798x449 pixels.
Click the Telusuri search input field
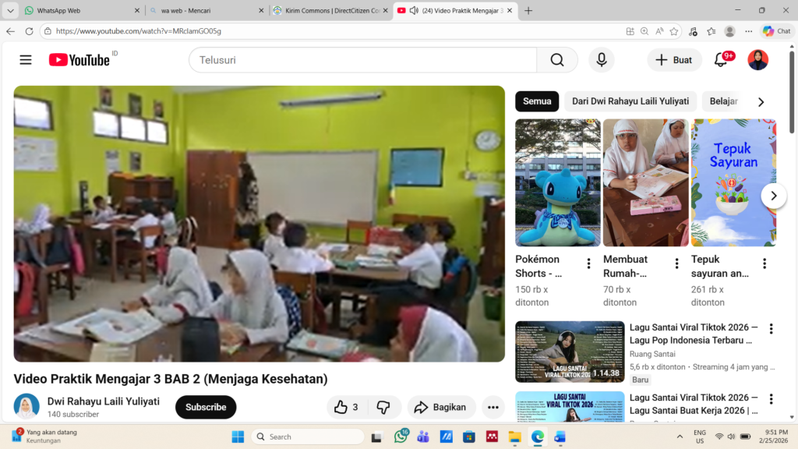[362, 60]
